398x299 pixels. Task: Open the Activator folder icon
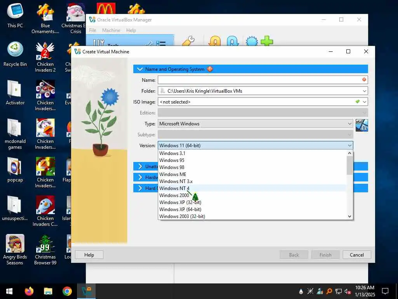[15, 93]
